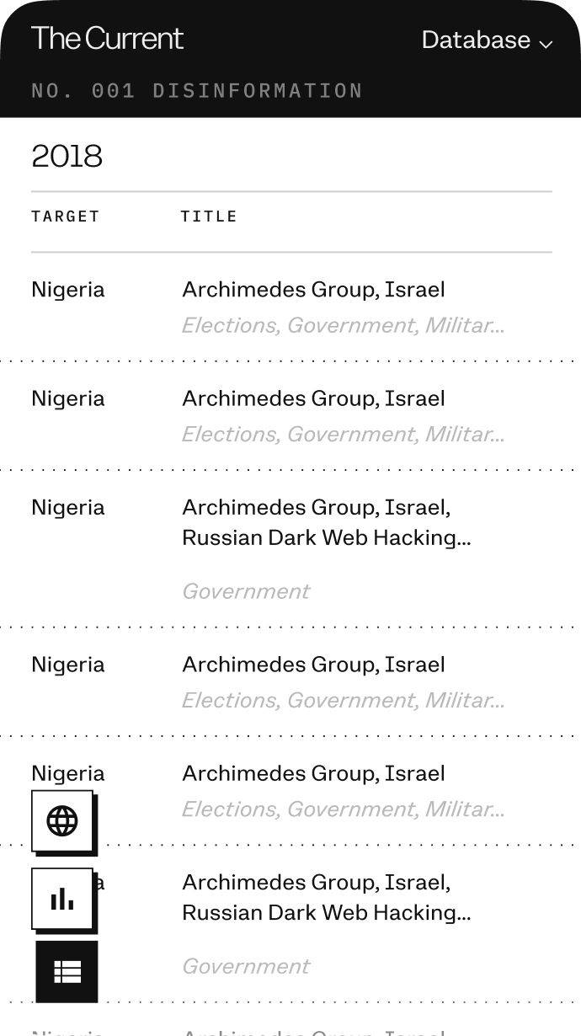Open first Archimedes Group, Israel entry
Image resolution: width=581 pixels, height=1036 pixels.
point(313,290)
